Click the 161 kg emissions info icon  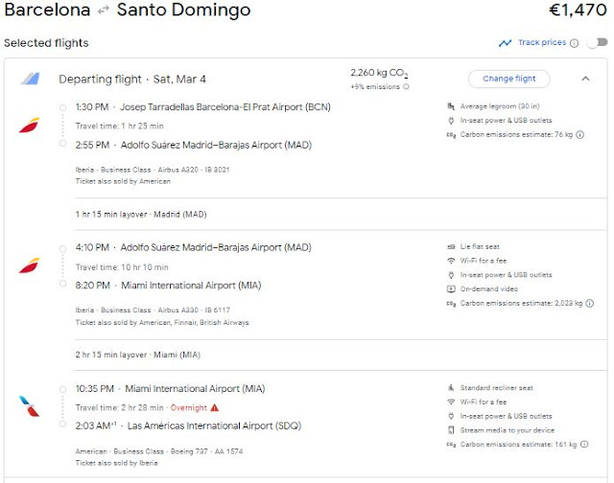click(x=584, y=446)
